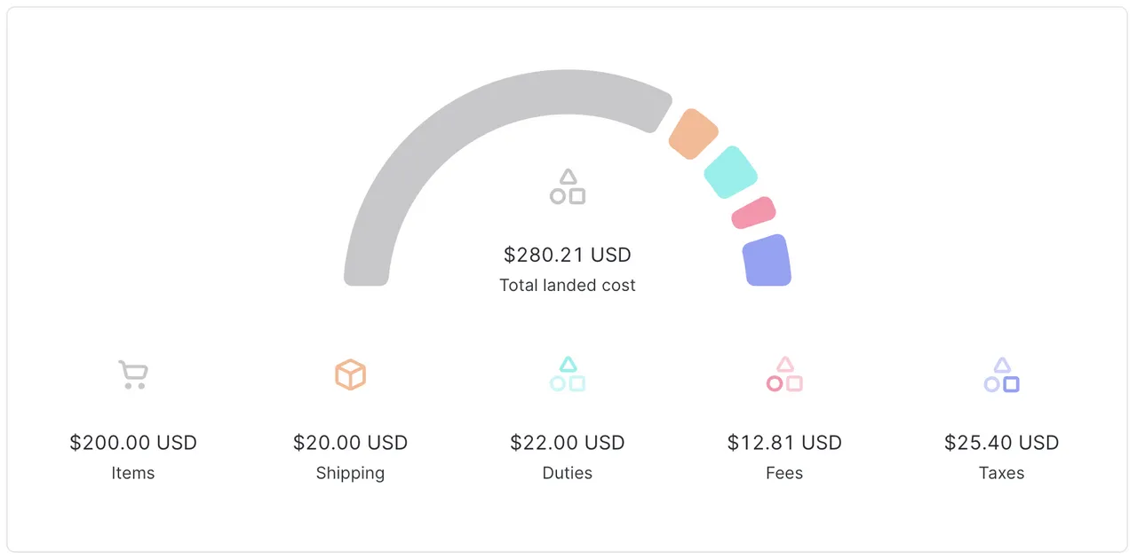Click the $22.00 USD duties amount

click(x=568, y=443)
